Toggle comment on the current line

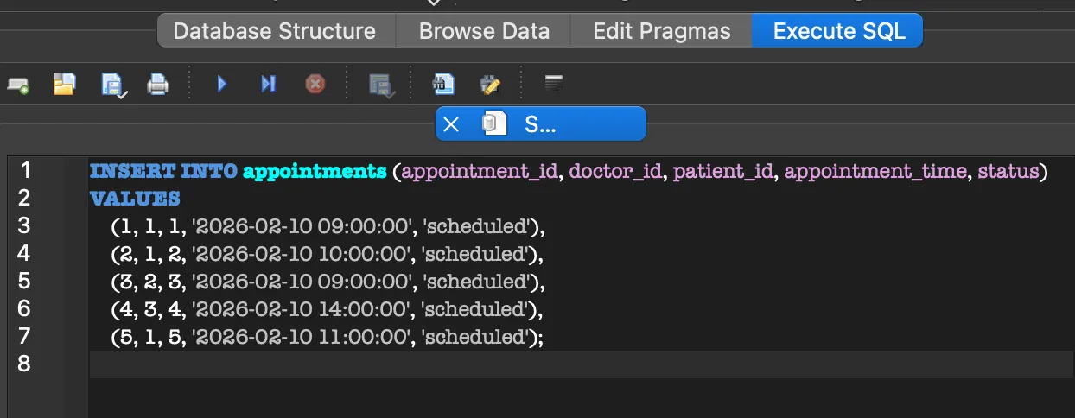click(554, 83)
